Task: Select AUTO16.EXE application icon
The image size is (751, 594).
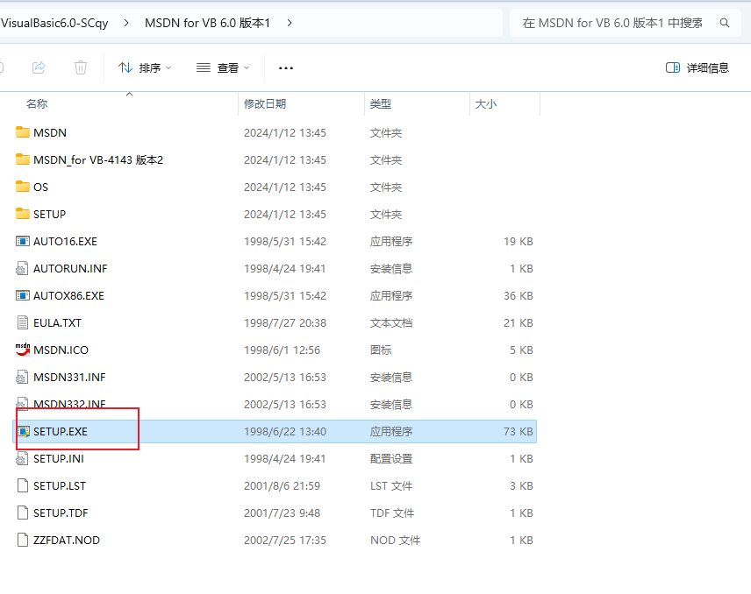Action: coord(23,241)
